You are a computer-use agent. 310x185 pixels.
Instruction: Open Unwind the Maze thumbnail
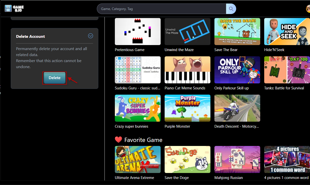(x=187, y=32)
